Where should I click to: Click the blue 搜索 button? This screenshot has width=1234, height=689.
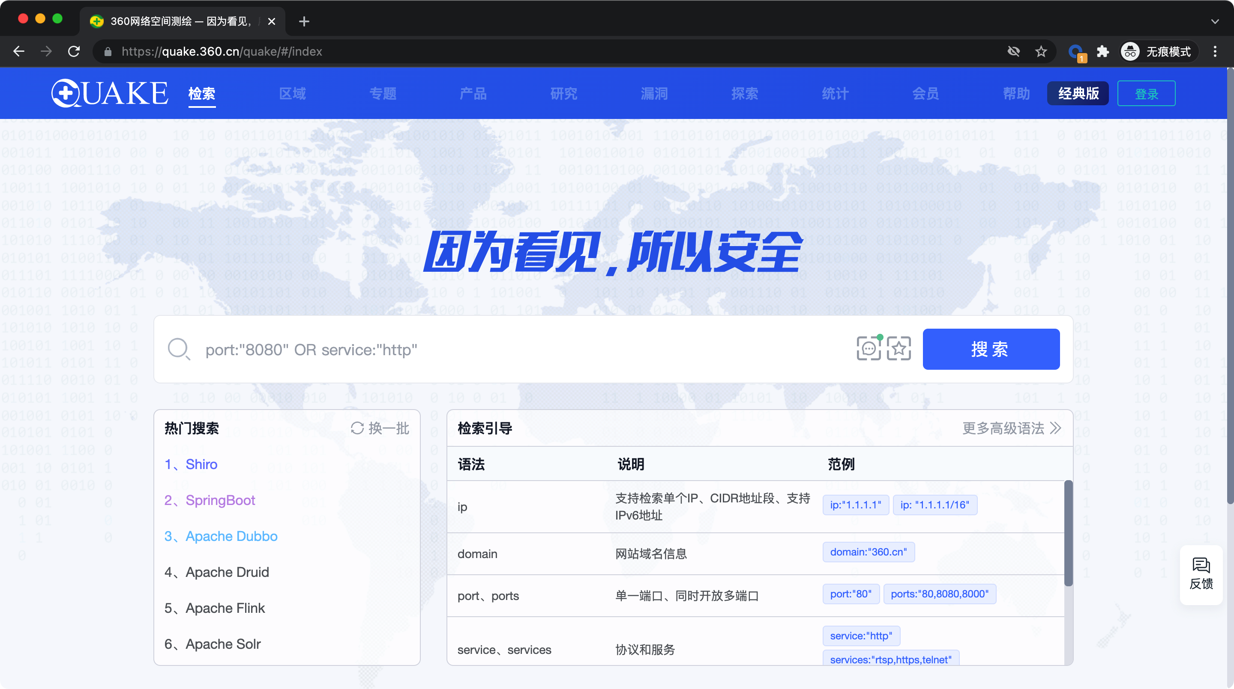coord(991,349)
